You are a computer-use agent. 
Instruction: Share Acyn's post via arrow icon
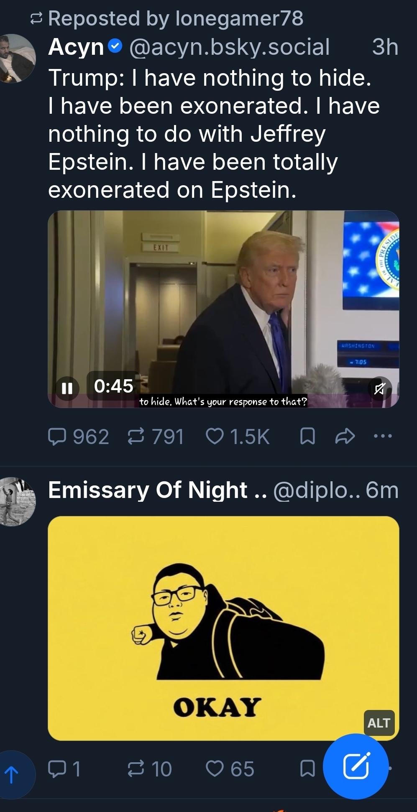pyautogui.click(x=345, y=437)
